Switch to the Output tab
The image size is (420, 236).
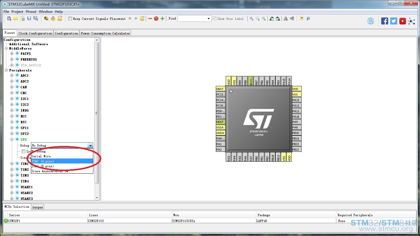pos(38,207)
